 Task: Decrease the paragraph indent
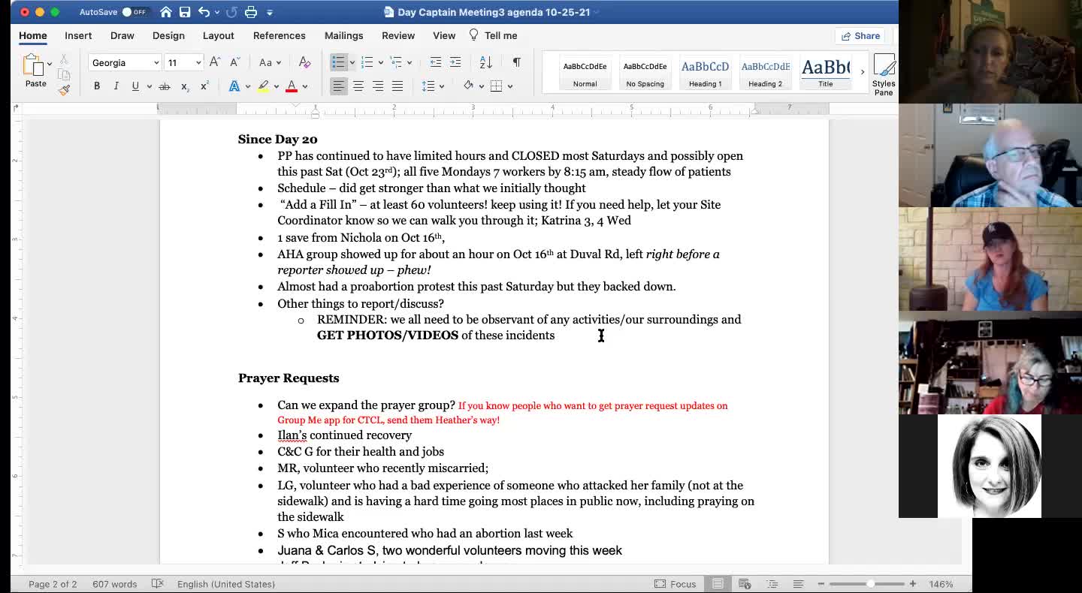click(436, 62)
